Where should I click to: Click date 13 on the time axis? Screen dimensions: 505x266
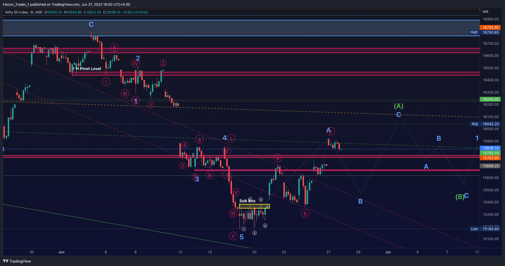point(180,252)
